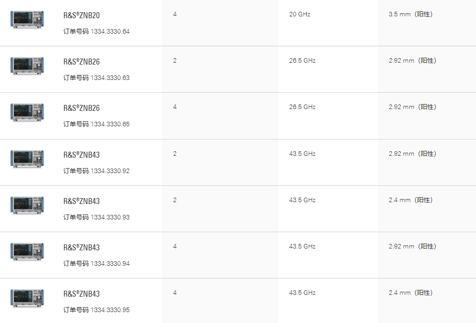The height and width of the screenshot is (323, 476).
Task: Select the ZNB43 thumbnail, order 1334.3330.93
Action: pyautogui.click(x=27, y=205)
